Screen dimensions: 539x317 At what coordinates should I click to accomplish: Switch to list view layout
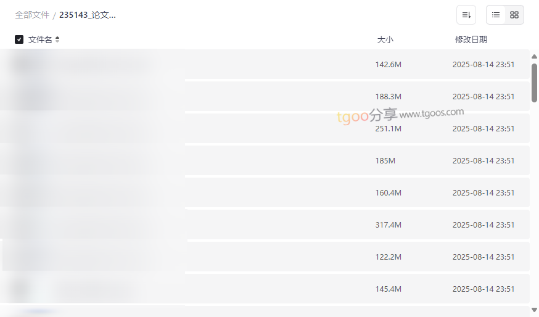pyautogui.click(x=496, y=15)
